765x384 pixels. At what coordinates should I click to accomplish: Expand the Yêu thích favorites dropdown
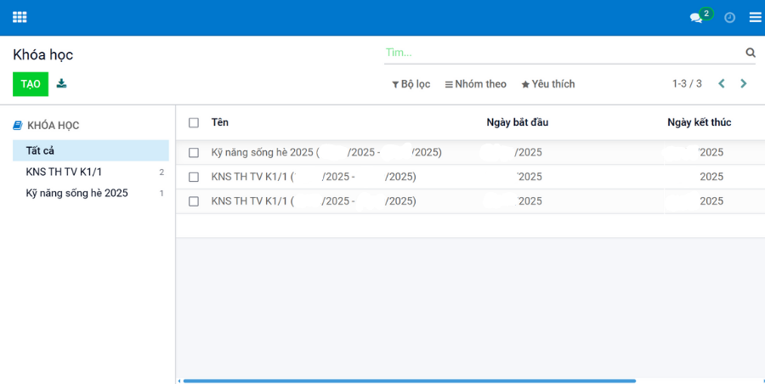pyautogui.click(x=547, y=84)
